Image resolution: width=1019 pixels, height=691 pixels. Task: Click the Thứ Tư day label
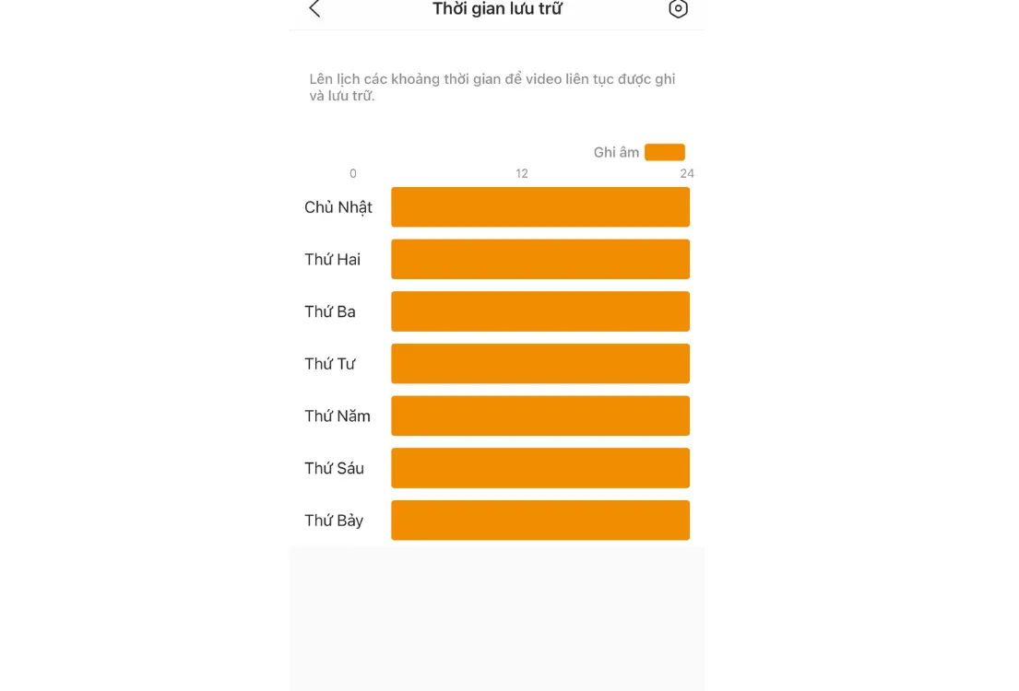tap(330, 364)
